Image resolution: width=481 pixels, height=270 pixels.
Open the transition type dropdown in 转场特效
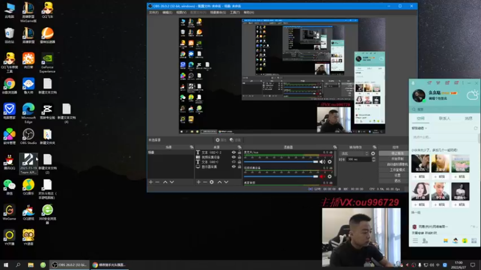[354, 154]
